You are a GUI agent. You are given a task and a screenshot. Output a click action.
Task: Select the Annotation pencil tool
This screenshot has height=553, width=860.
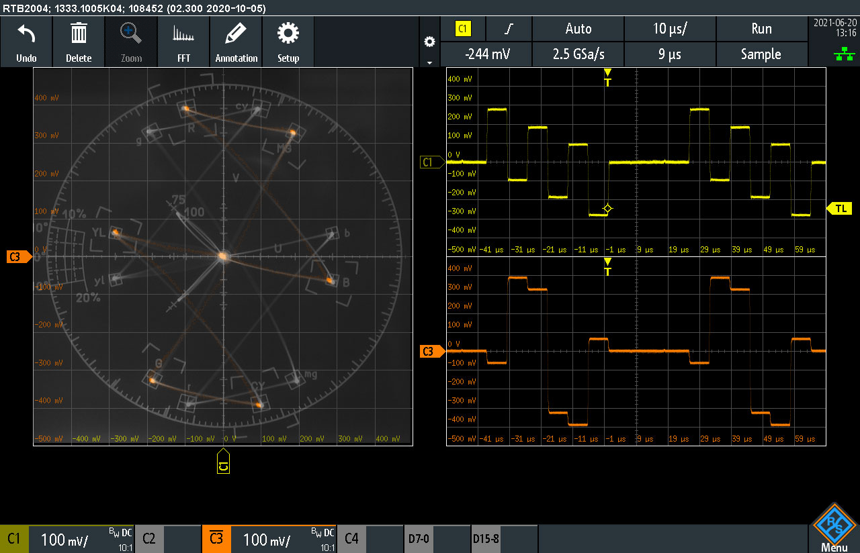tap(236, 42)
